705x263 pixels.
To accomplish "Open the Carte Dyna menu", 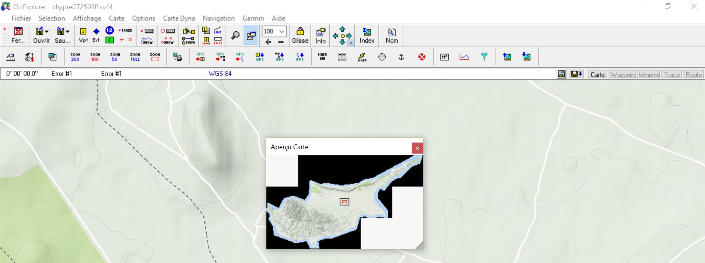I will coord(179,18).
